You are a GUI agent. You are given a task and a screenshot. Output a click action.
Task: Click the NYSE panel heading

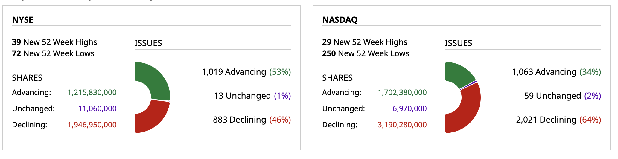23,20
